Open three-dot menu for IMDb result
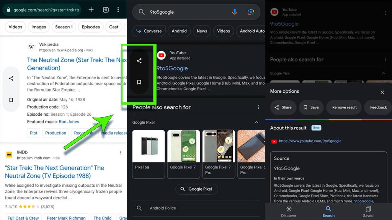 click(120, 152)
